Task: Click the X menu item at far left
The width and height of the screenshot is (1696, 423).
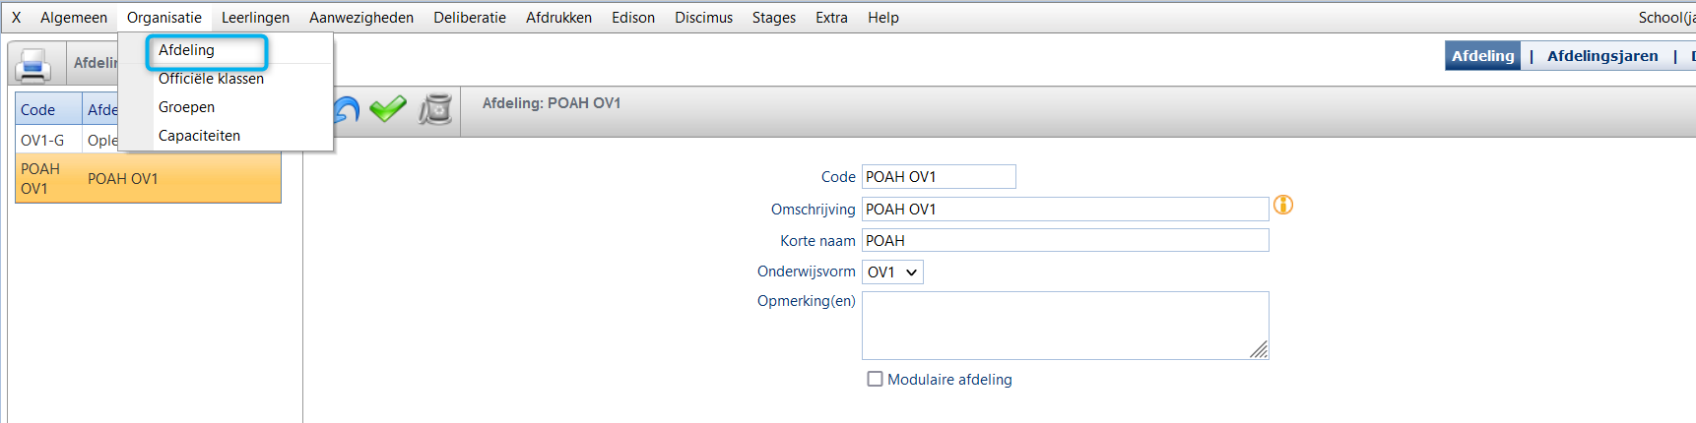Action: click(16, 18)
